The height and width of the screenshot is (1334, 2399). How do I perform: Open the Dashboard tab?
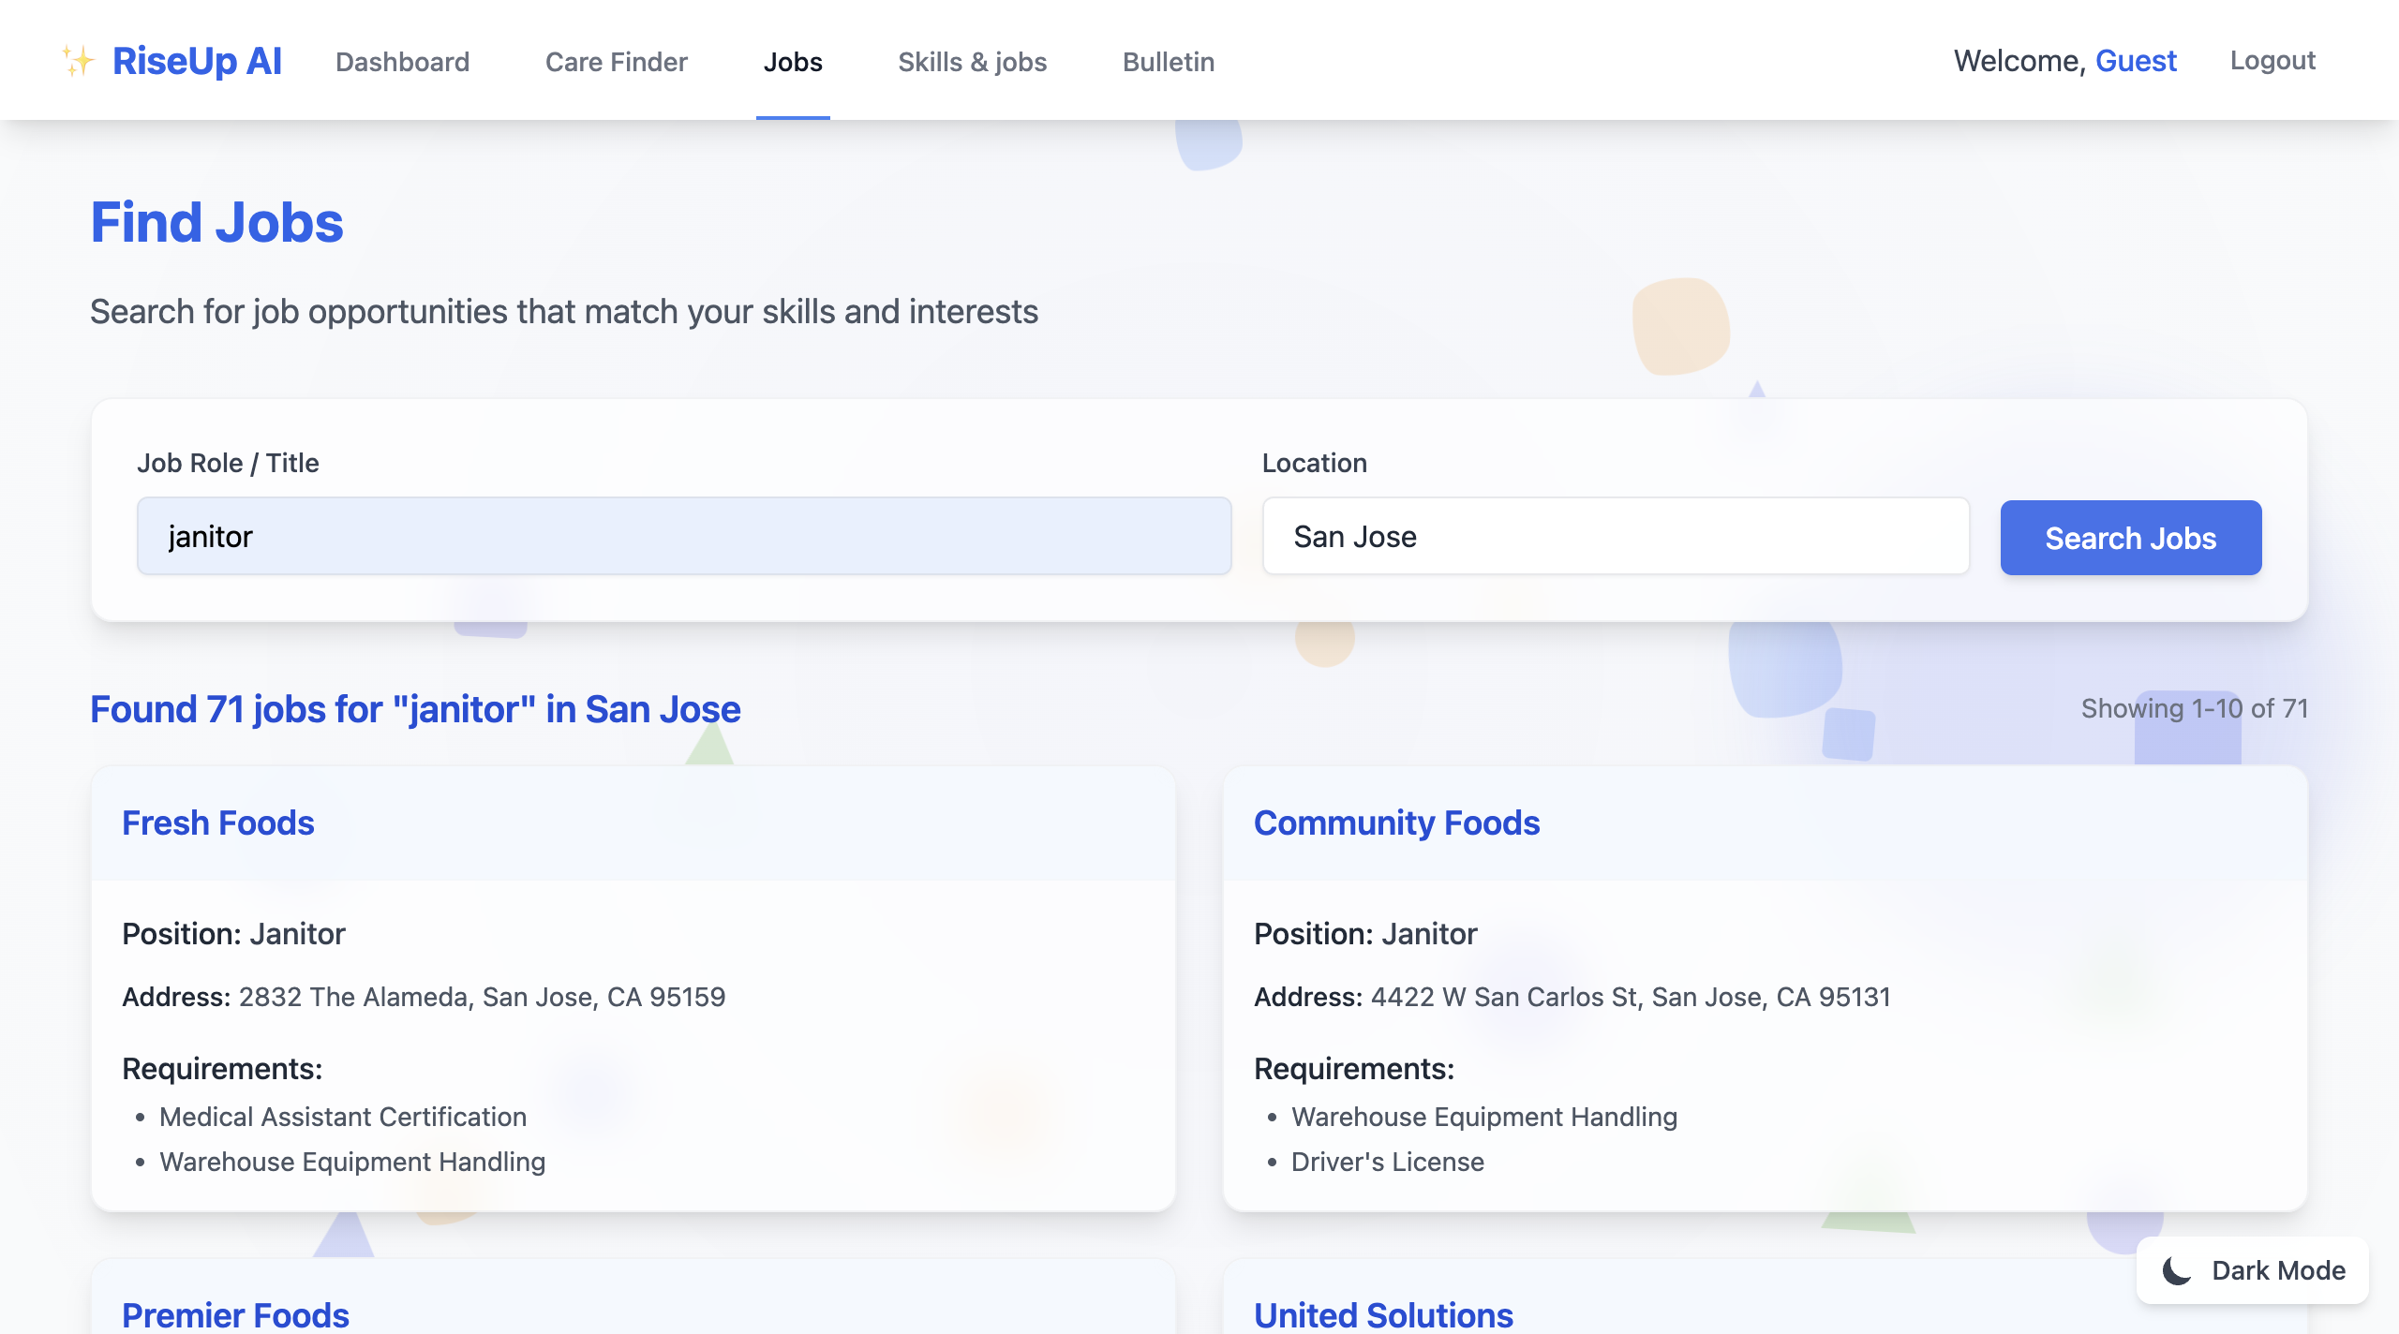(402, 62)
